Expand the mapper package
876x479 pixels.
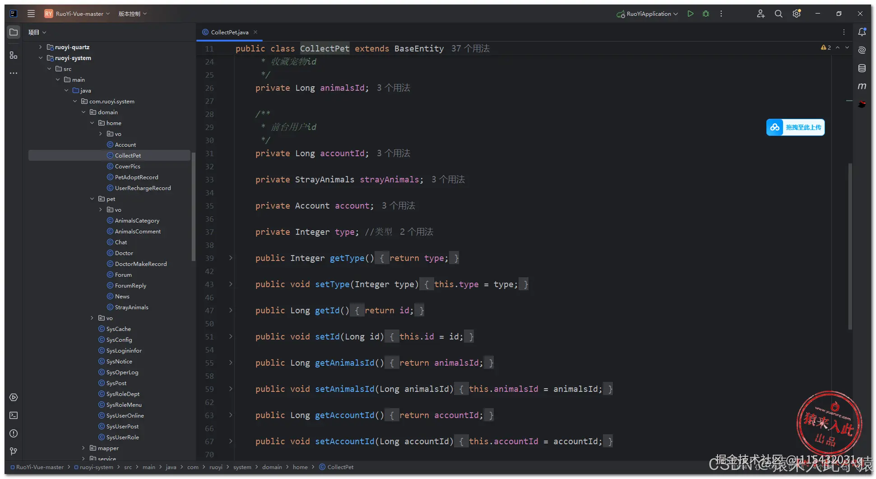coord(83,448)
